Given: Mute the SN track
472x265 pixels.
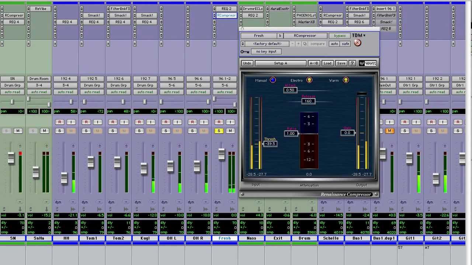Looking at the screenshot, I should (17, 131).
